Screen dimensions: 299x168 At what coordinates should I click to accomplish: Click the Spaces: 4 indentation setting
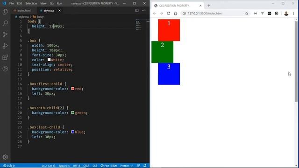point(64,166)
